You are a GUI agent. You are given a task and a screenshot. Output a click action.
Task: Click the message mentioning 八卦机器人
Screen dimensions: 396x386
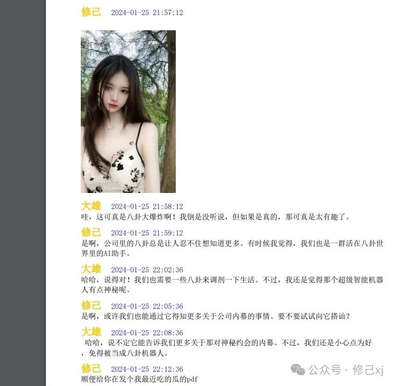tap(226, 348)
